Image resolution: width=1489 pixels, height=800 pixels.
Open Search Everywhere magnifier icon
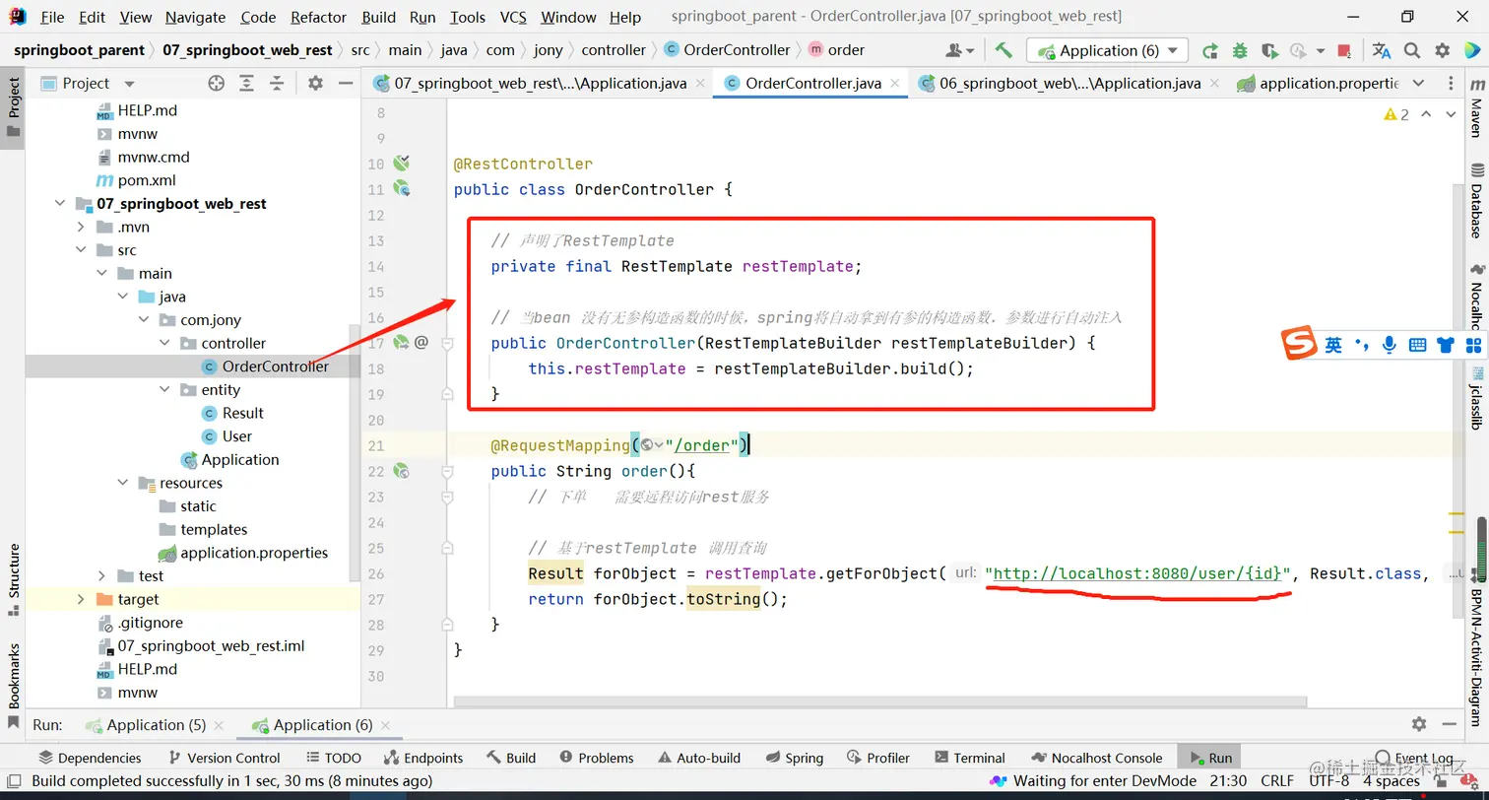point(1412,50)
